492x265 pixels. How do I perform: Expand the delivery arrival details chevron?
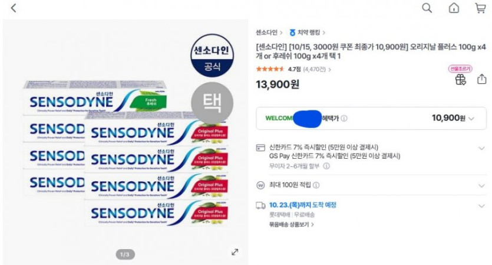coord(481,205)
